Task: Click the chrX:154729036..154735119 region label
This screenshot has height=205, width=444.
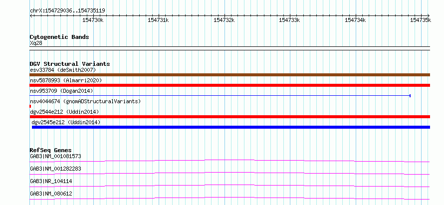Action: 67,11
